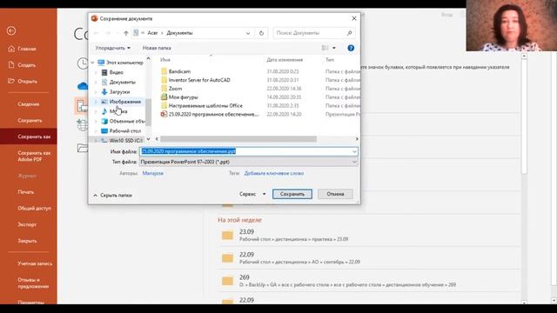The height and width of the screenshot is (313, 557).
Task: Select Изображения in the navigation tree
Action: [124, 102]
